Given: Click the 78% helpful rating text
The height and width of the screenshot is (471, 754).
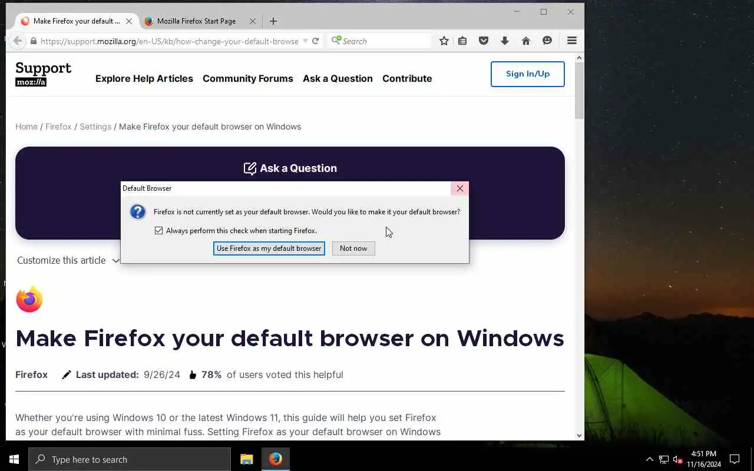Looking at the screenshot, I should click(211, 375).
